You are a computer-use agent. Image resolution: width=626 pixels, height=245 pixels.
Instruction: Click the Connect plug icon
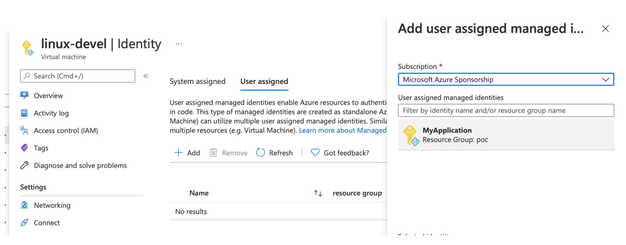24,223
